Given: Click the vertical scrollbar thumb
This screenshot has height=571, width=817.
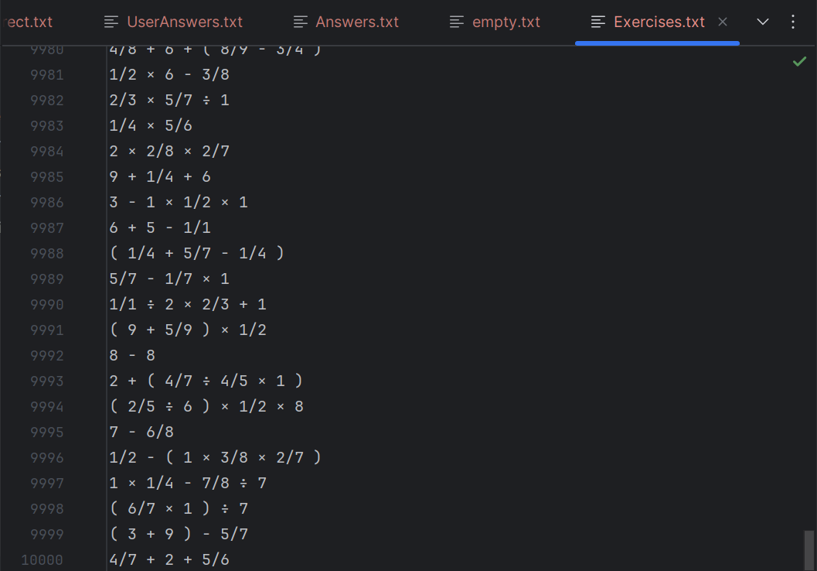Looking at the screenshot, I should coord(808,551).
